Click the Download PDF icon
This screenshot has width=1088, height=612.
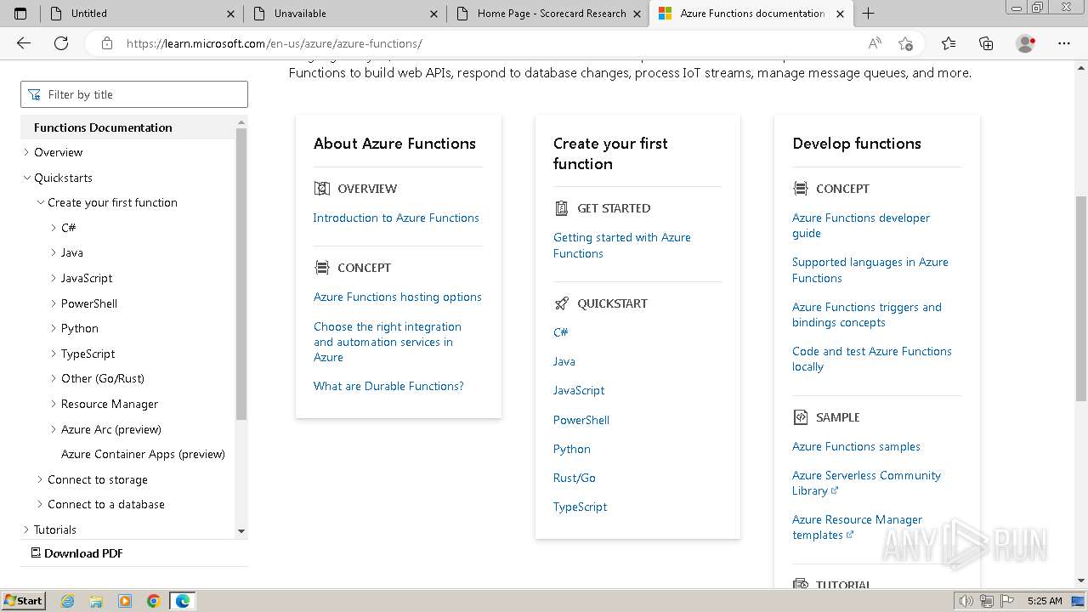point(36,552)
